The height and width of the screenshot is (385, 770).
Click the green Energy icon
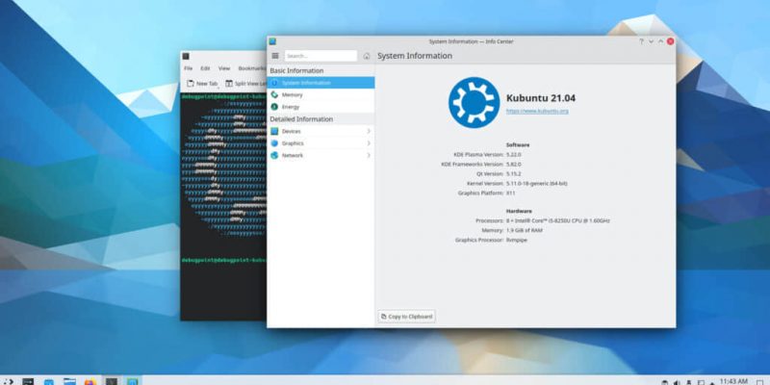coord(274,107)
